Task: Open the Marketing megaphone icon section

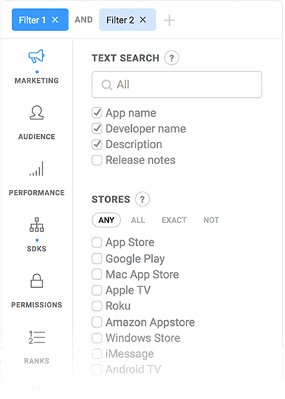Action: (x=37, y=56)
